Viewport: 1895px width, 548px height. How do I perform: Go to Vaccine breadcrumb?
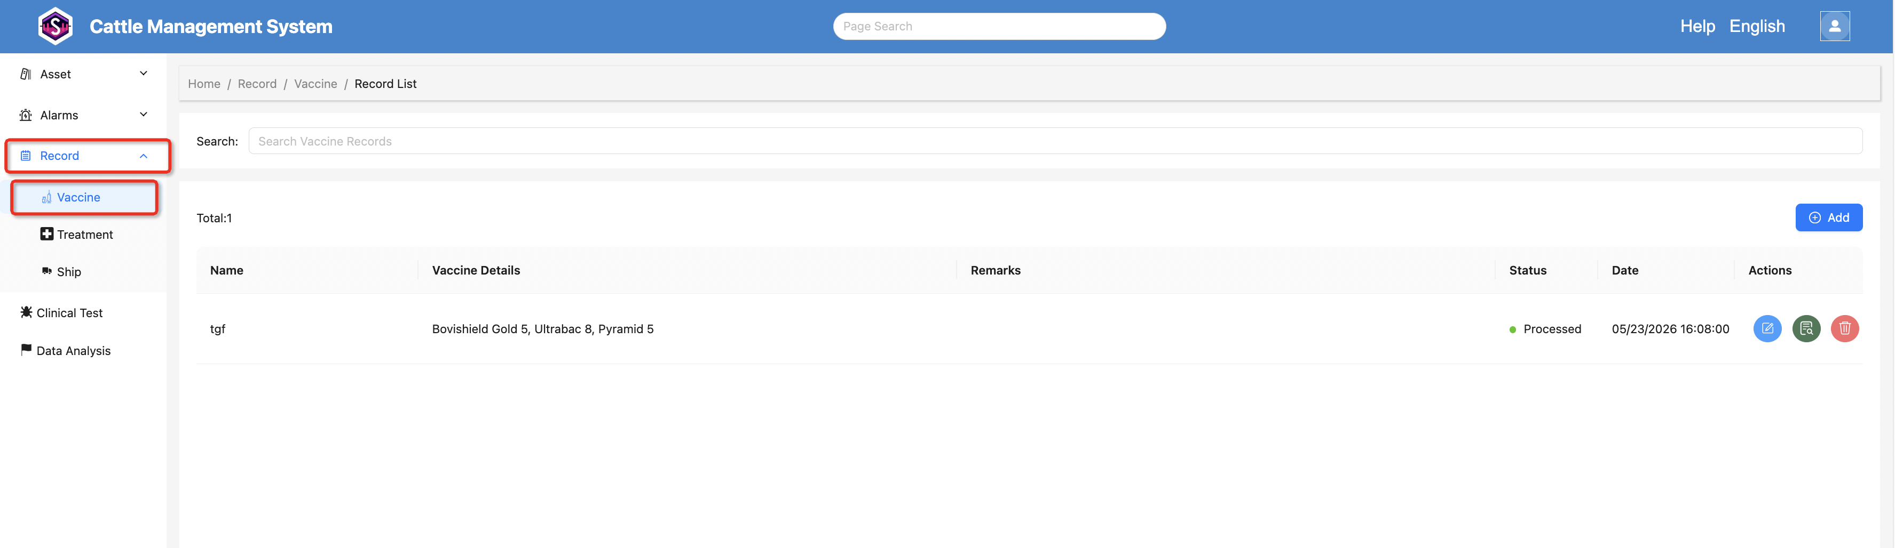click(x=315, y=84)
